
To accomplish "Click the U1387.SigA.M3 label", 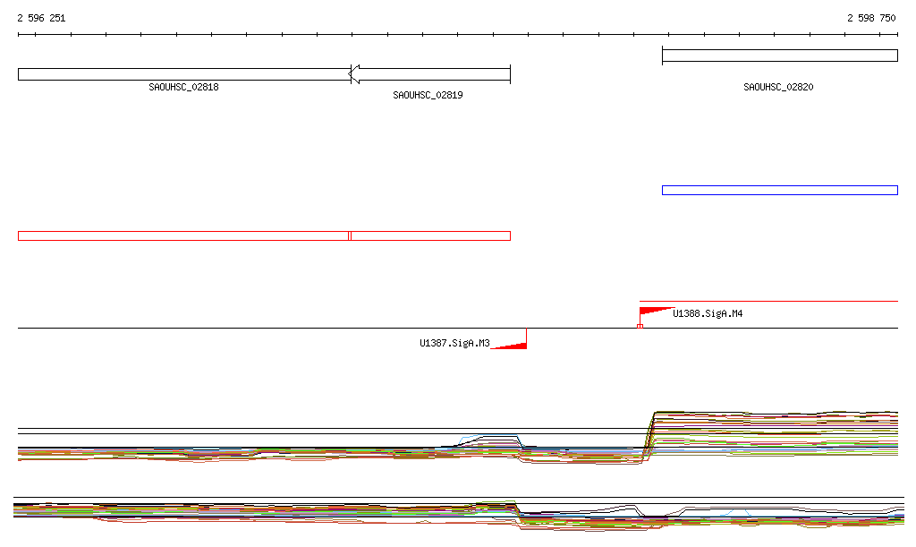I will coord(454,343).
